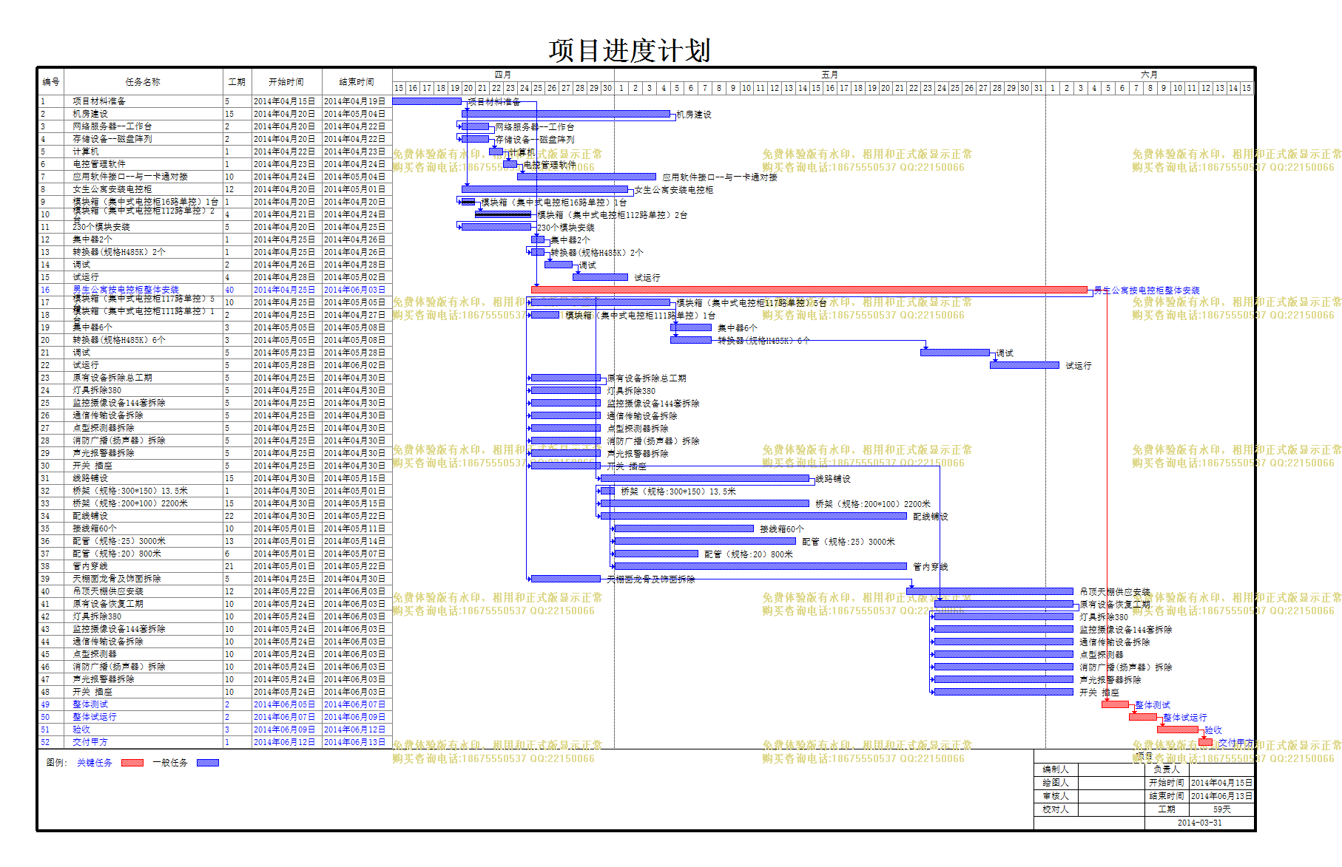The width and height of the screenshot is (1342, 867).
Task: Click the 负责人 field label
Action: tap(1167, 769)
